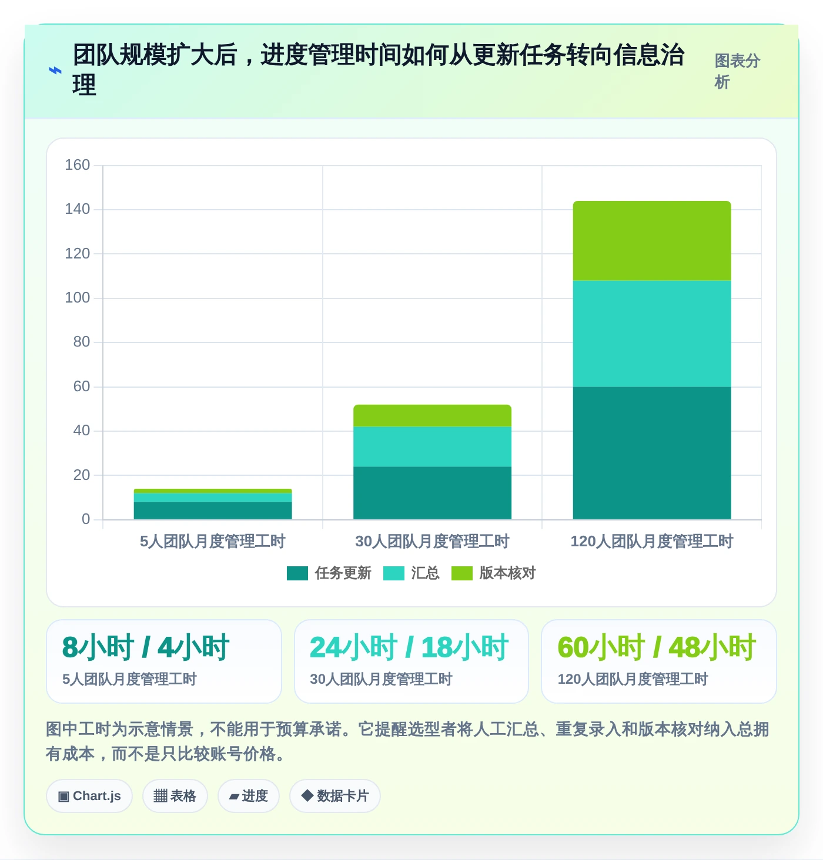The image size is (823, 860).
Task: Click the dark teal 任务更新 segment of 30人 bar
Action: [432, 493]
